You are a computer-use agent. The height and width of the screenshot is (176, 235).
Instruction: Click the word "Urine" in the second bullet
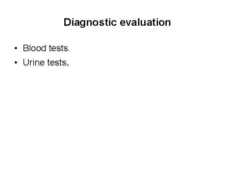click(x=32, y=62)
